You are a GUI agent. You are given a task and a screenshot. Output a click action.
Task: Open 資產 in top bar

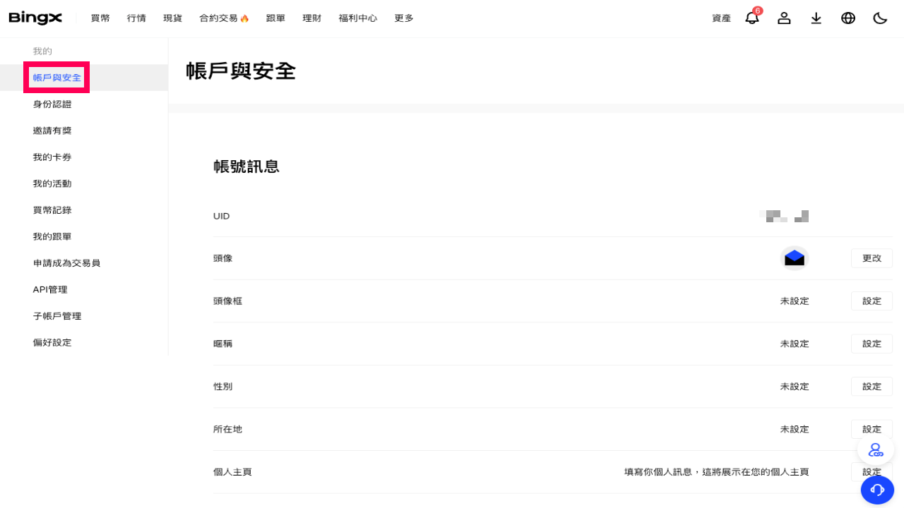point(721,18)
